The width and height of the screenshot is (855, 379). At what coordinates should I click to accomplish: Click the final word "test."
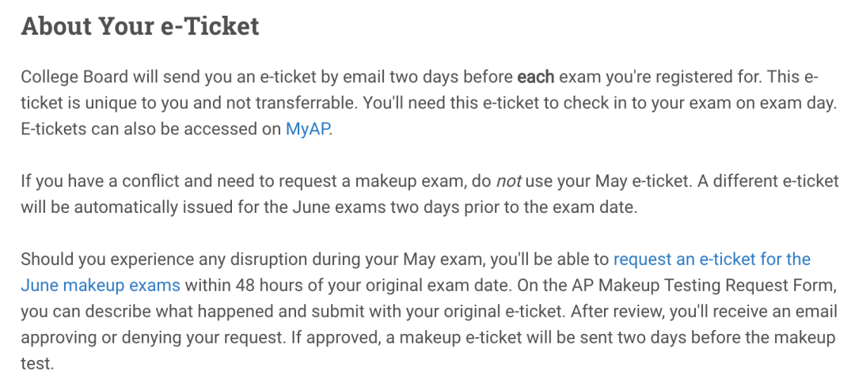coord(37,363)
